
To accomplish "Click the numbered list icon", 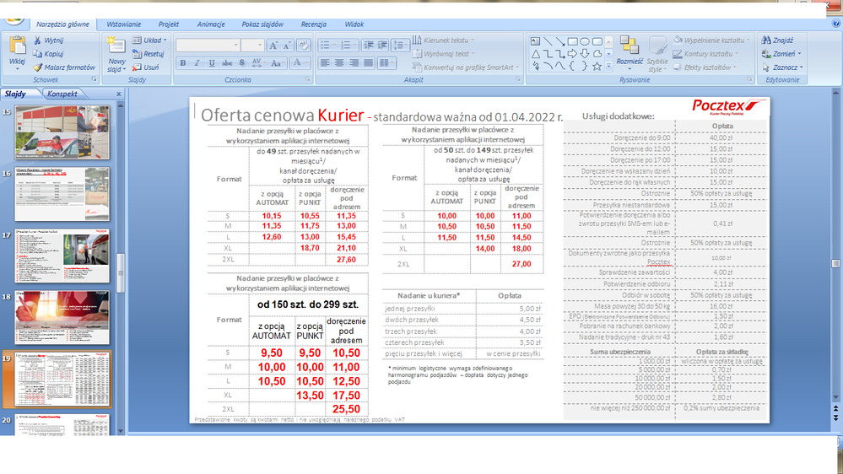I will point(348,46).
